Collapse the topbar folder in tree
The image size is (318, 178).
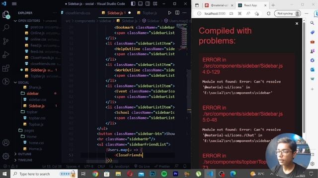tap(32, 112)
